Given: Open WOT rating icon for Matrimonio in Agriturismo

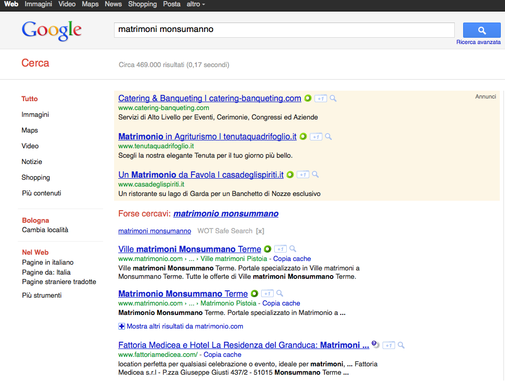Looking at the screenshot, I should click(303, 136).
